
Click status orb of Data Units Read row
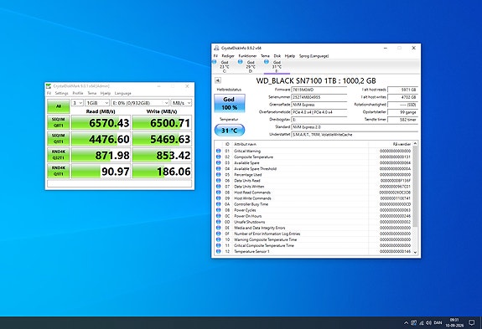click(x=218, y=181)
